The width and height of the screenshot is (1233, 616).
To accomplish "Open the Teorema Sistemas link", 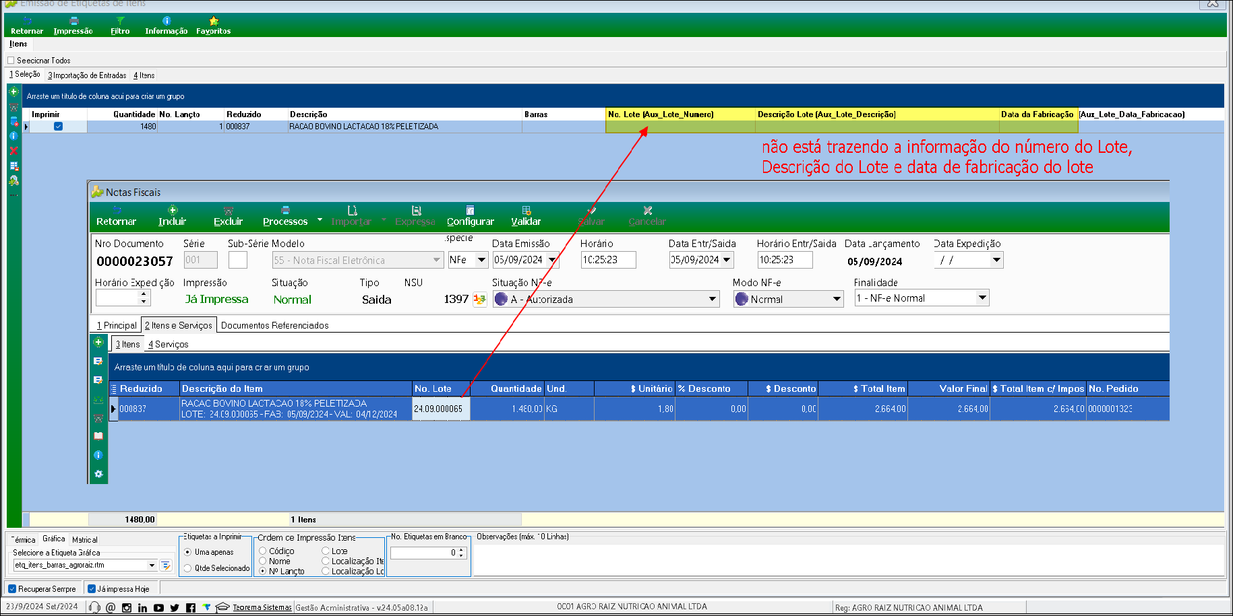I will [x=262, y=607].
